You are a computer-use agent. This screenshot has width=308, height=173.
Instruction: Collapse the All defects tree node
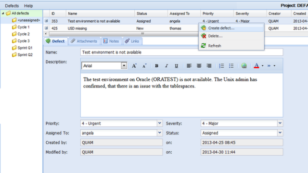pyautogui.click(x=3, y=13)
